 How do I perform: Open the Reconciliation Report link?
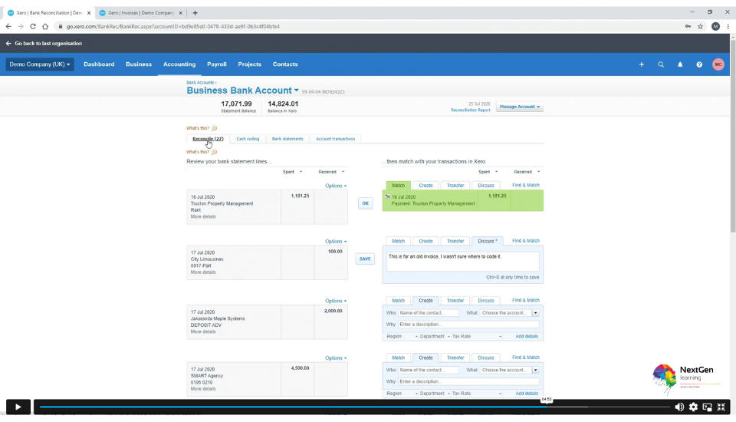(471, 110)
